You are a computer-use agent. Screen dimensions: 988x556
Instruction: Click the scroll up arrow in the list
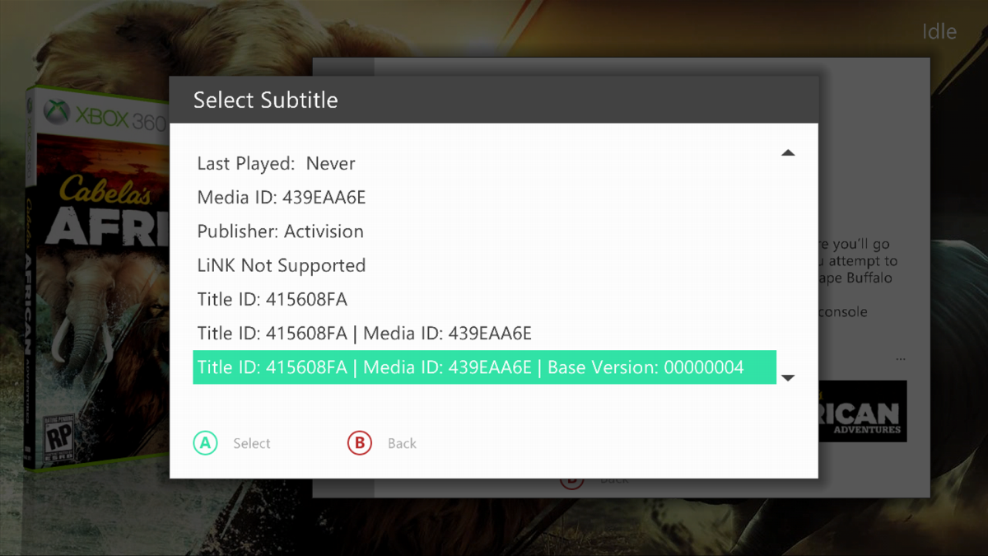click(x=788, y=153)
